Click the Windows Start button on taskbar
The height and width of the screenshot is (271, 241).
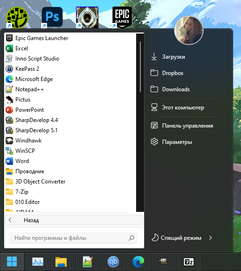tap(12, 262)
